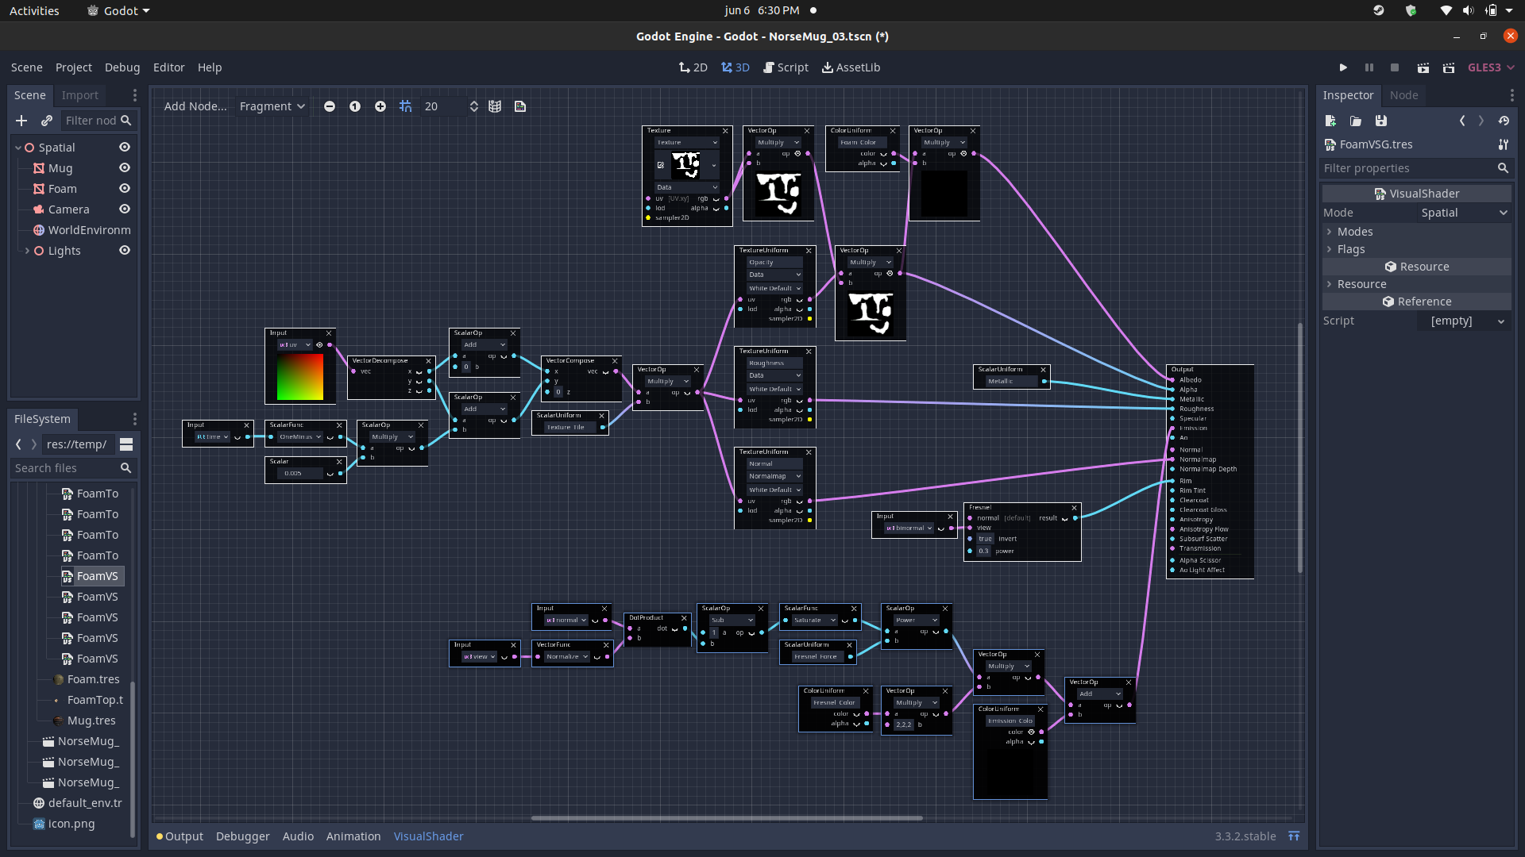The image size is (1525, 857).
Task: Open extra Inspector tools via the wrench icon
Action: [1504, 144]
